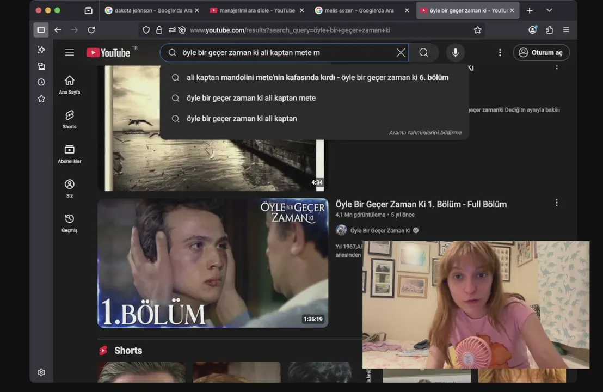Viewport: 603px width, 392px height.
Task: Open the Shorts section heading
Action: (128, 351)
